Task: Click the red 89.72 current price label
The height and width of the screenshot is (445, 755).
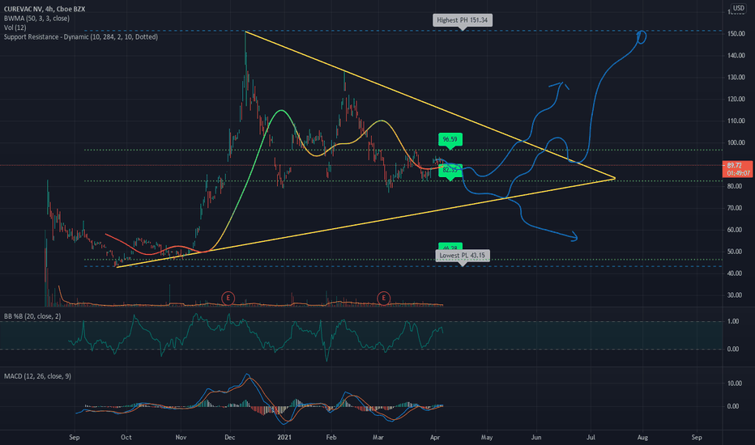Action: (737, 169)
